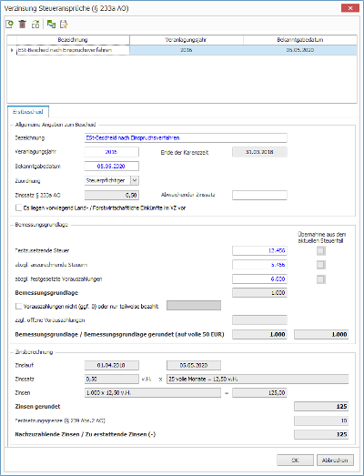Click Nachzuzahlende Zinsen value 125
This screenshot has width=364, height=476.
pyautogui.click(x=321, y=434)
